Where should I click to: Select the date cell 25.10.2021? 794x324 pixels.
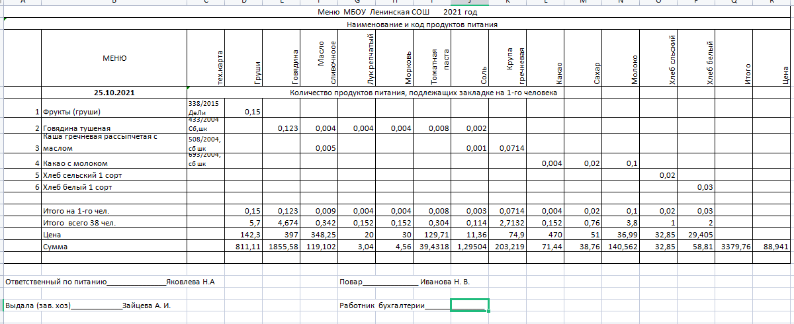[x=114, y=93]
